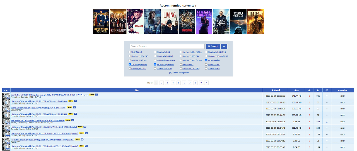Click the TV badge next to South.Park.S26E04
This screenshot has width=357, height=151.
[x=97, y=95]
